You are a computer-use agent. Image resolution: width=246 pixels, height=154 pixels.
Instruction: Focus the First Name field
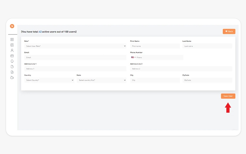(155, 46)
